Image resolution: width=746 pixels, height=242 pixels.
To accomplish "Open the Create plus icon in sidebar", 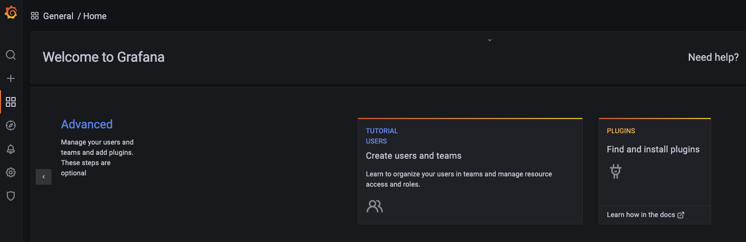I will click(x=11, y=78).
